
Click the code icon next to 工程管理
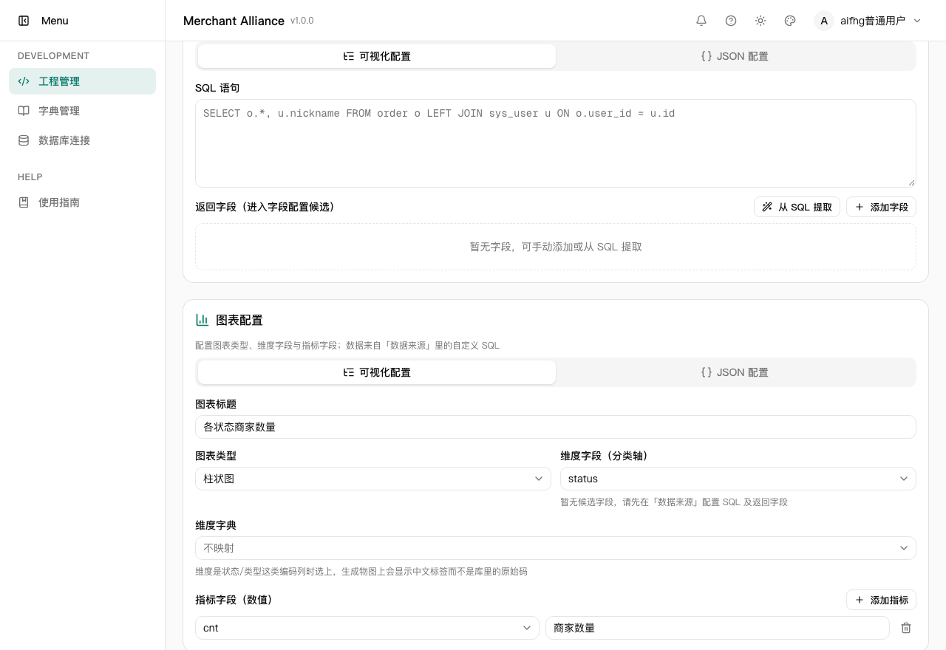coord(24,81)
